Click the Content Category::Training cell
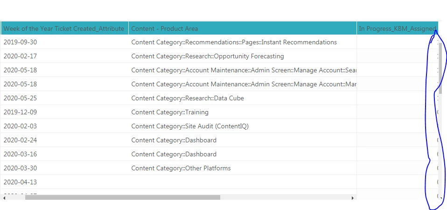The image size is (447, 210). pos(170,112)
